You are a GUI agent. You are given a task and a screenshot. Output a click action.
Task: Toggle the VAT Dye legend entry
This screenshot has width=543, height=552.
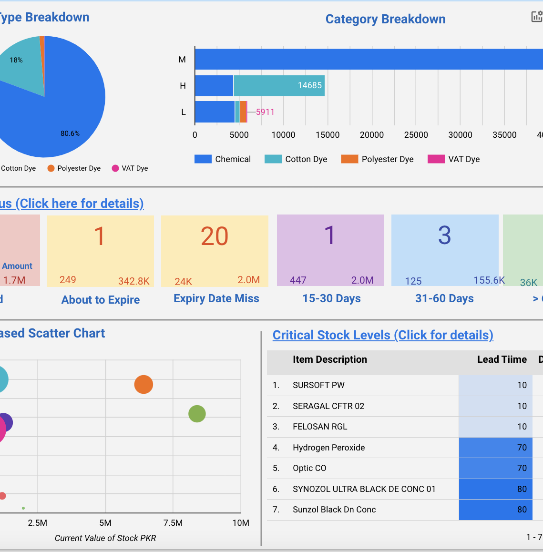pyautogui.click(x=453, y=159)
